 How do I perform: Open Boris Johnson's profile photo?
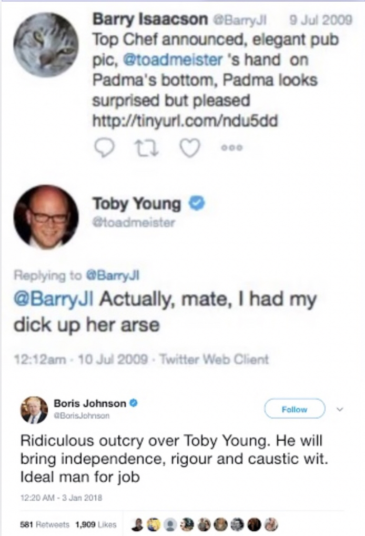[34, 410]
